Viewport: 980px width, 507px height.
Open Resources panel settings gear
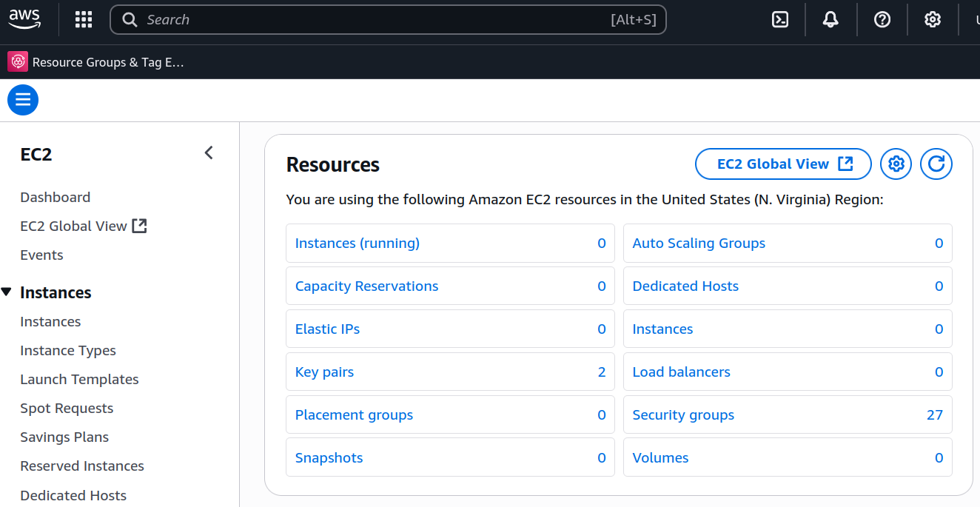pos(896,164)
